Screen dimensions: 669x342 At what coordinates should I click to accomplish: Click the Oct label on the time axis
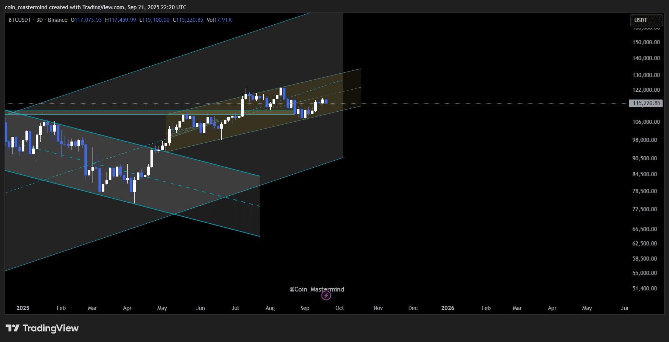point(340,308)
